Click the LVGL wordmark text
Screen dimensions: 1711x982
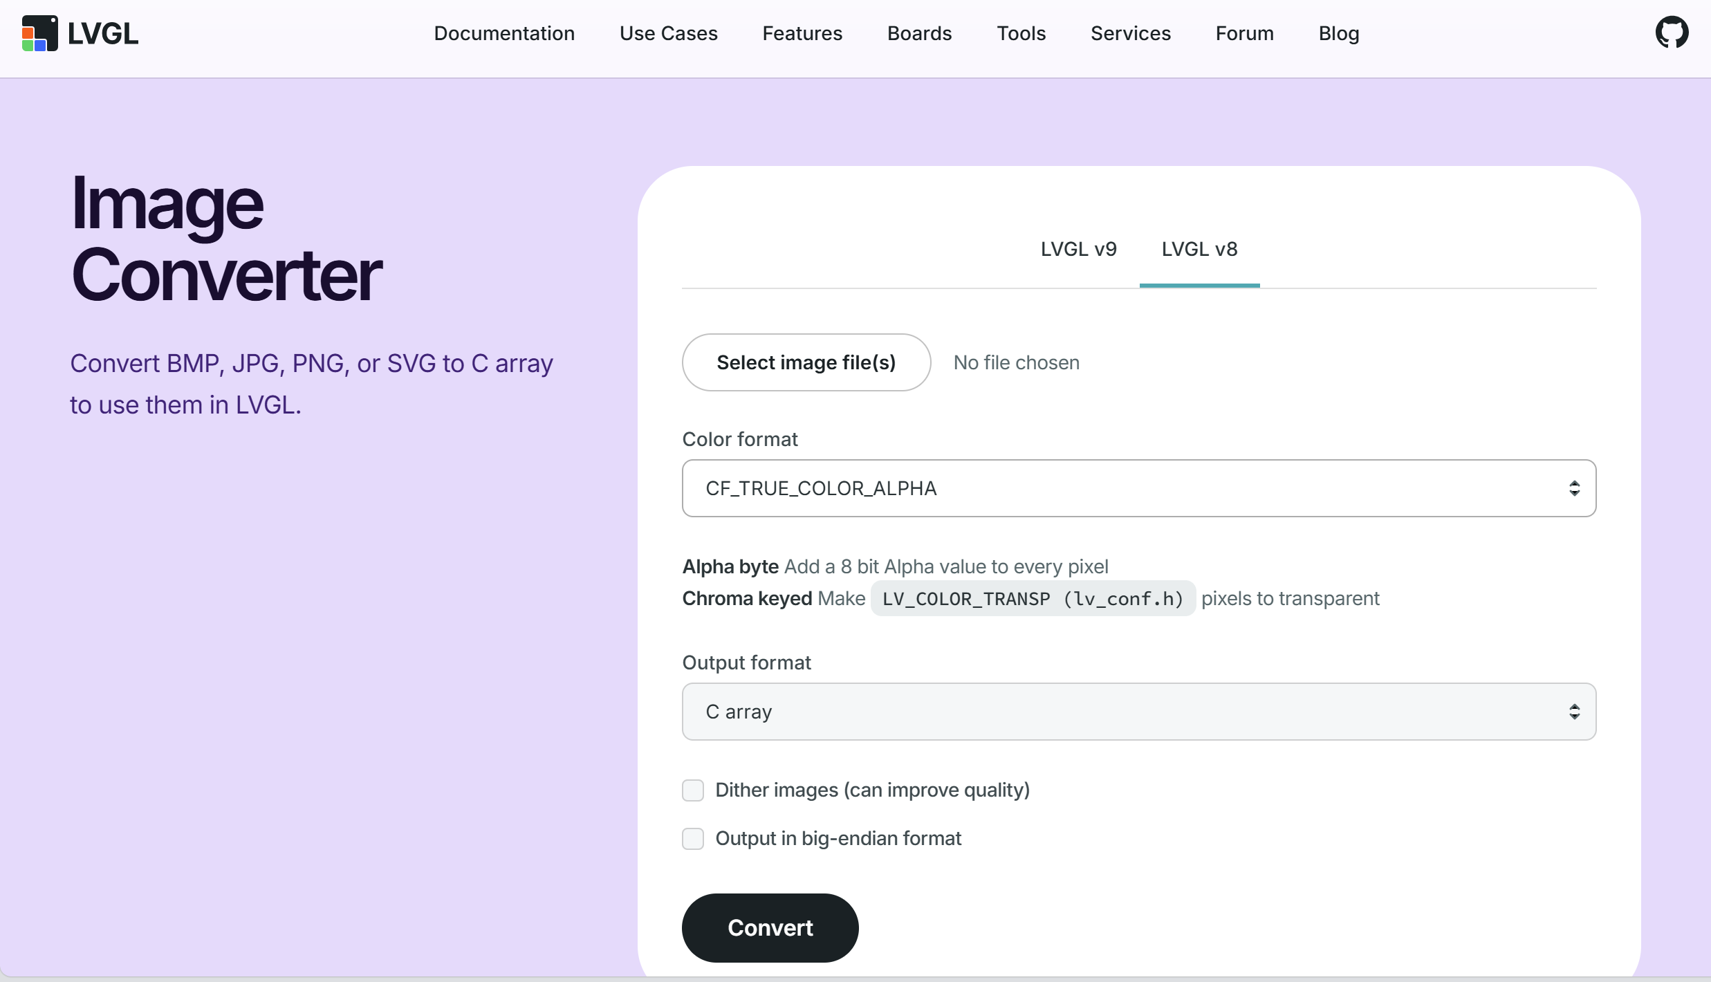[102, 33]
